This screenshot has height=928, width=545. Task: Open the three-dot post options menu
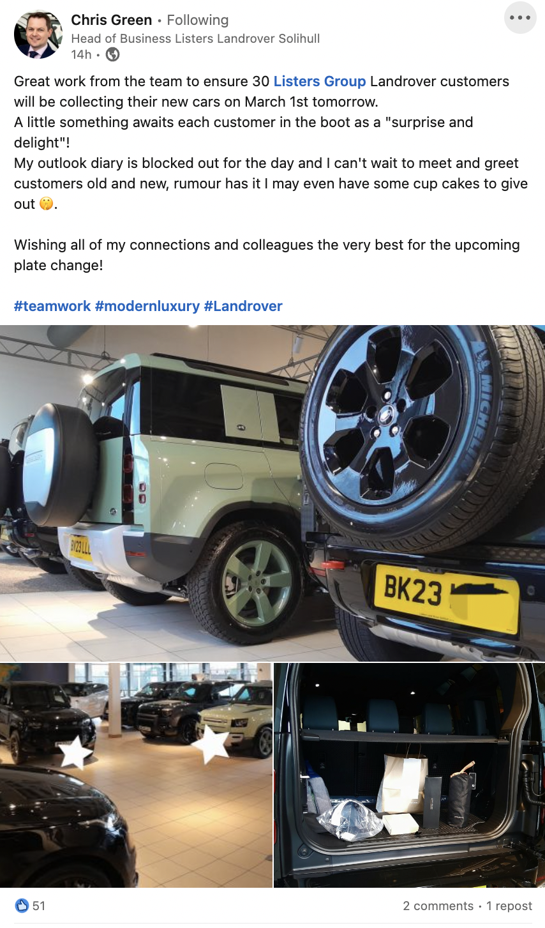coord(520,18)
